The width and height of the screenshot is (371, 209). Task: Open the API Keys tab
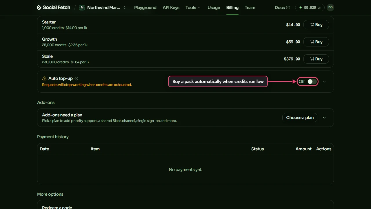pos(171,8)
